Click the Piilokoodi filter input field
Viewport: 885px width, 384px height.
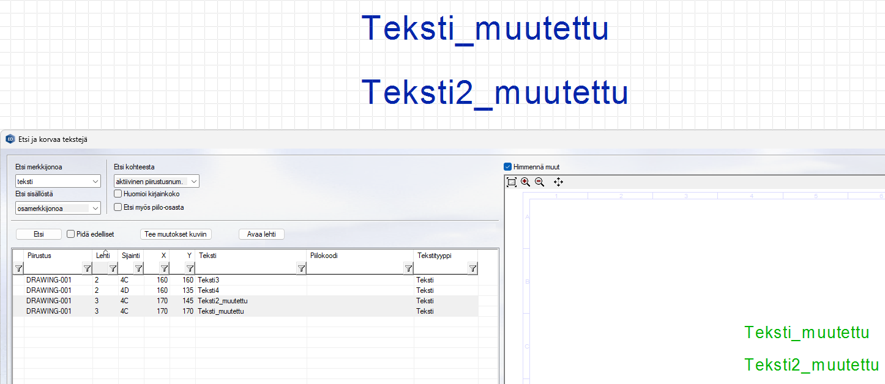[355, 268]
